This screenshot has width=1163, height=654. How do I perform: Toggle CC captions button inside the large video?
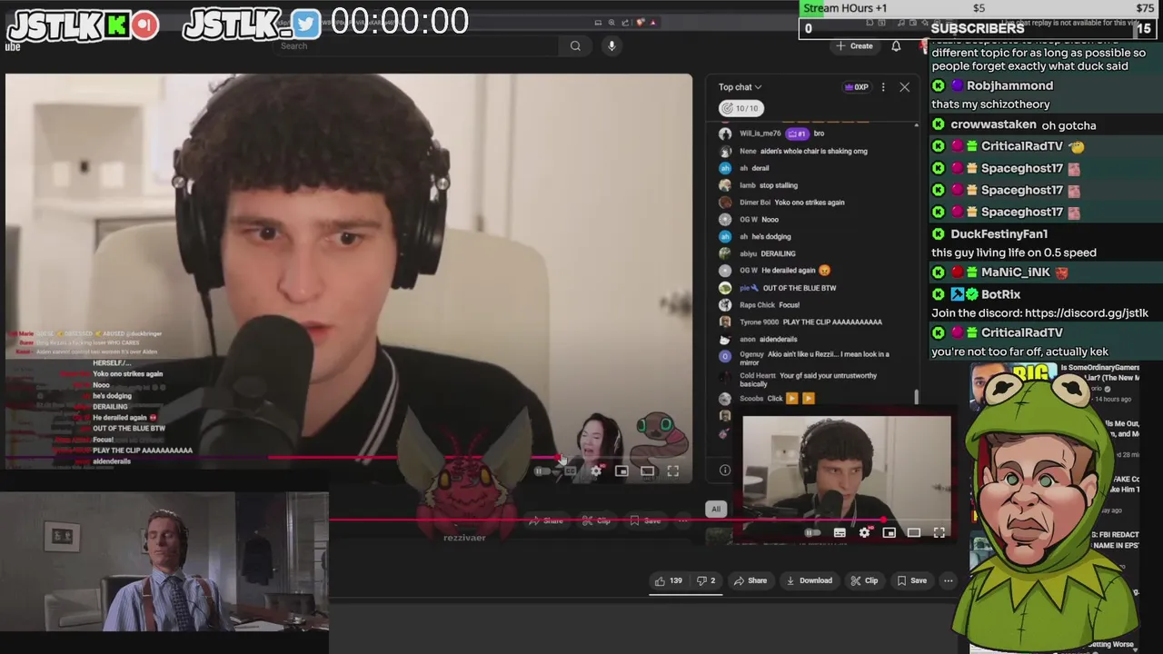click(570, 471)
